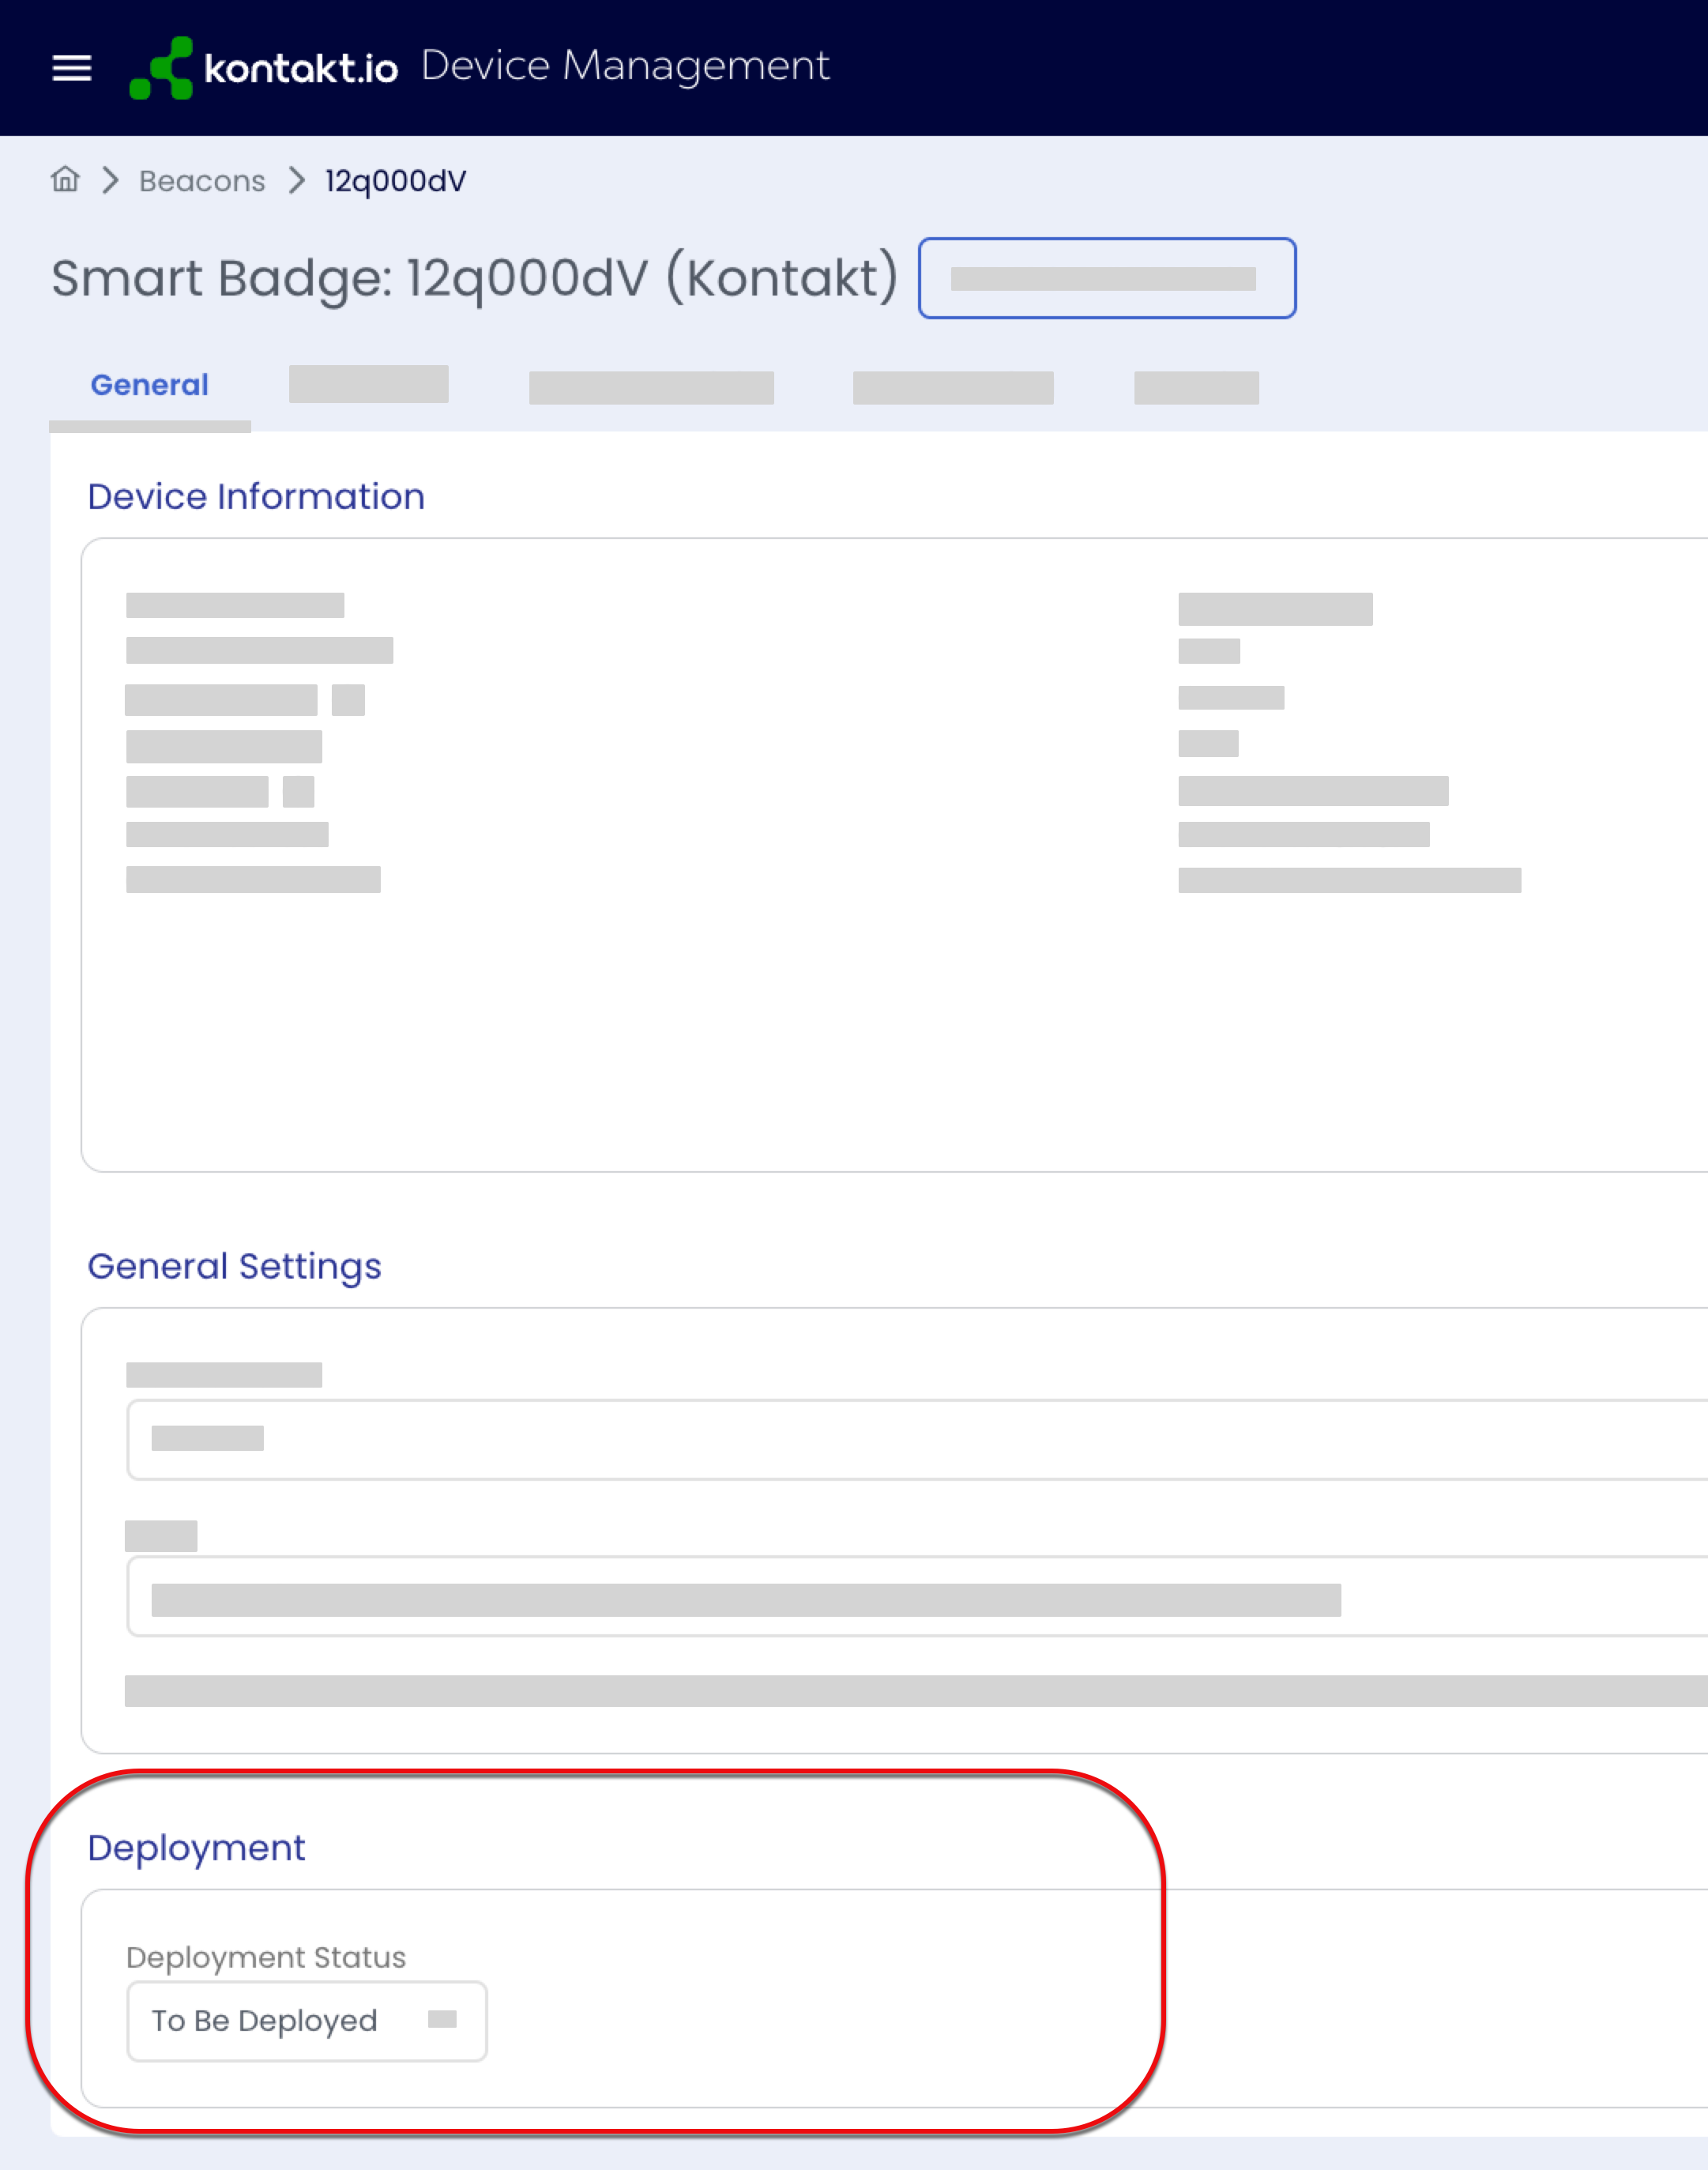
Task: Open the hamburger navigation menu
Action: [x=72, y=68]
